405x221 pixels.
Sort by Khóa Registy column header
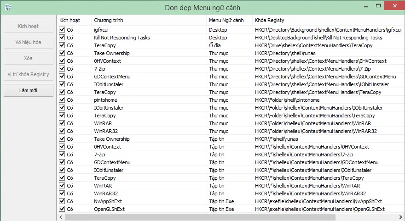pyautogui.click(x=329, y=20)
